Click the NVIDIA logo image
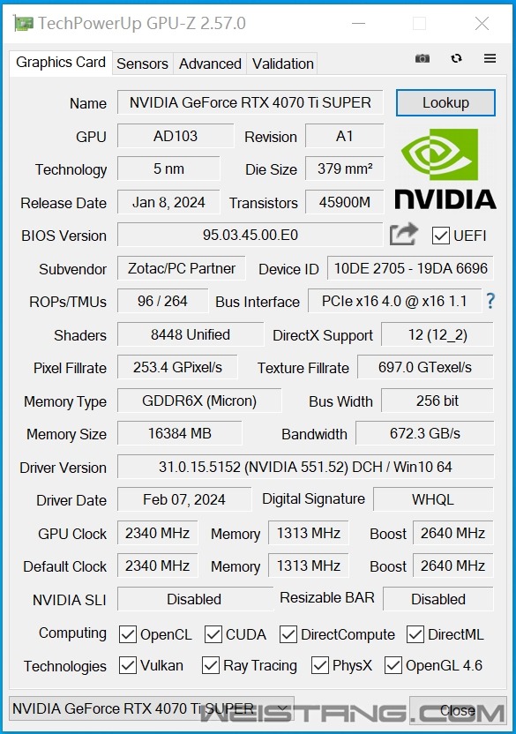 (x=445, y=169)
